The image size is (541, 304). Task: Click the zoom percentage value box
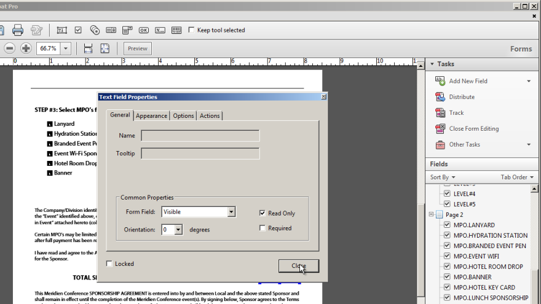point(49,49)
